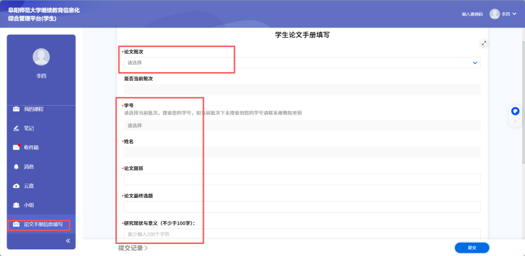The image size is (525, 256).
Task: Select 论文手册信息填写 in the sidebar menu
Action: (x=43, y=225)
